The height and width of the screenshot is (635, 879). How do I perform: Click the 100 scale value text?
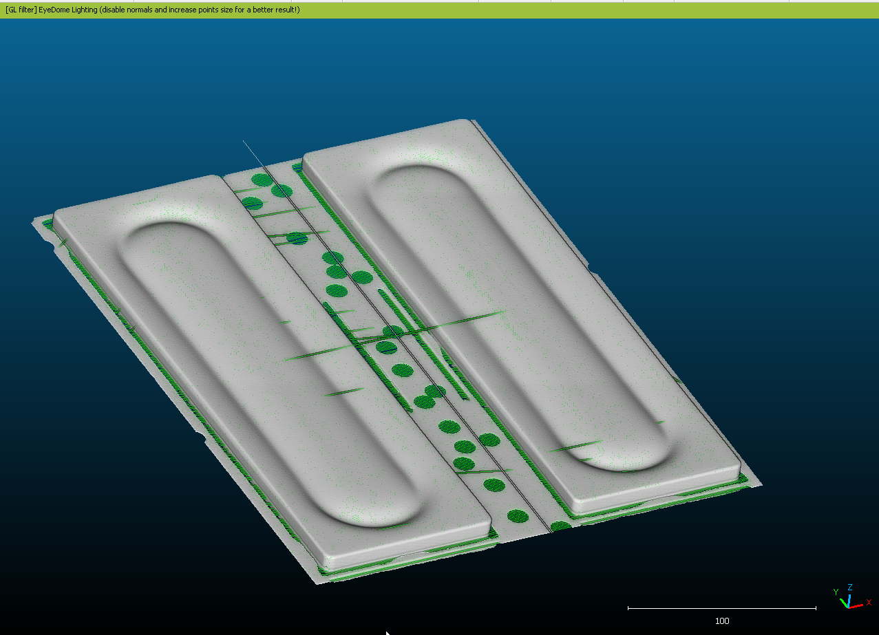click(721, 621)
